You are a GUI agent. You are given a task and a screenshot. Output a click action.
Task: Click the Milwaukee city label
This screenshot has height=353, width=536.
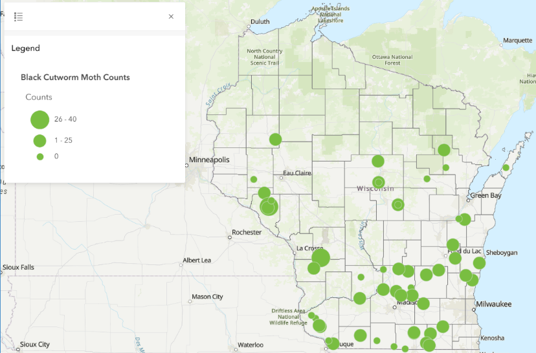494,304
